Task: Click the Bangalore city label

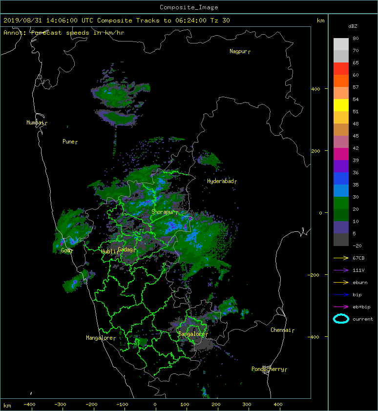Action: click(191, 334)
